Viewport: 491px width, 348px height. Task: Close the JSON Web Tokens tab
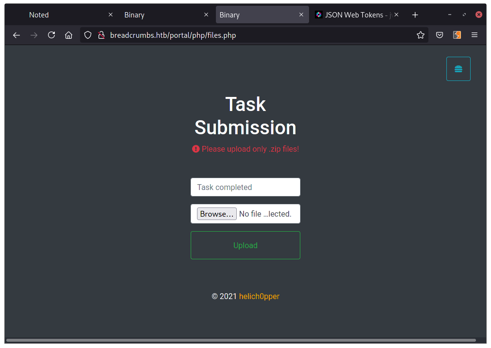[396, 15]
